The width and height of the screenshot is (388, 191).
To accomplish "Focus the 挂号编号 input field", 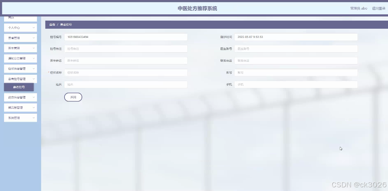I will [x=126, y=37].
